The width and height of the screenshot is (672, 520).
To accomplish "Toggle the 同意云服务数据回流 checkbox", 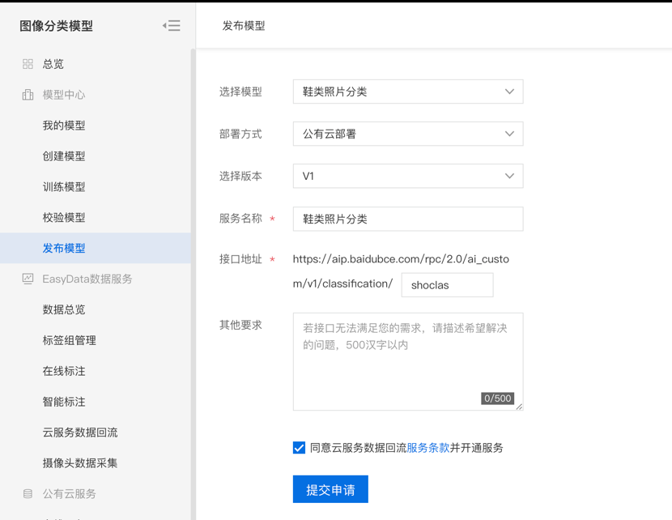I will click(x=300, y=448).
